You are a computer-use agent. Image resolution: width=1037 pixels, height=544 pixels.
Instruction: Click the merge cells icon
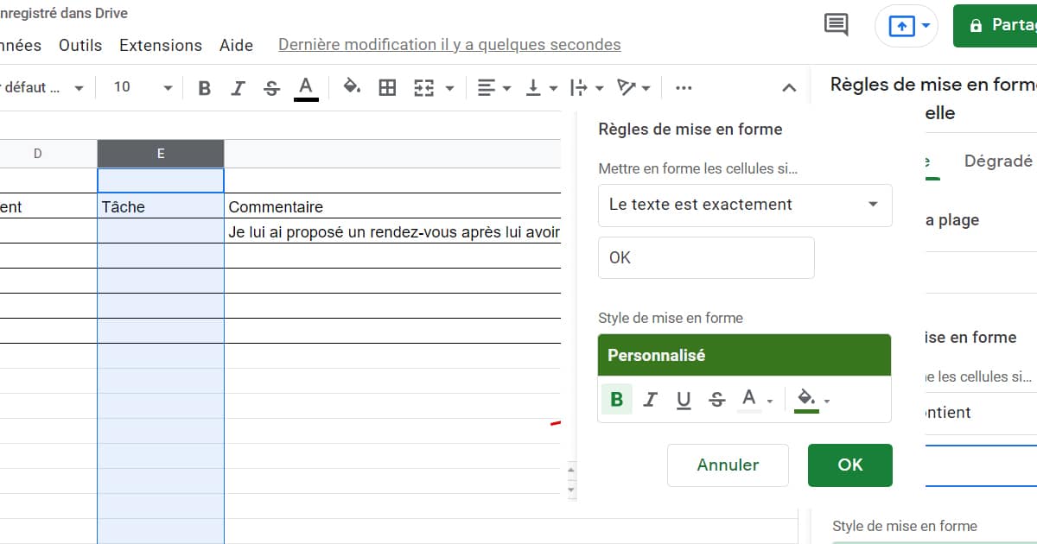[x=423, y=88]
